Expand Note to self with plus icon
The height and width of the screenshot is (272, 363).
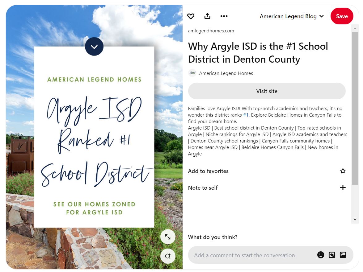pyautogui.click(x=343, y=188)
